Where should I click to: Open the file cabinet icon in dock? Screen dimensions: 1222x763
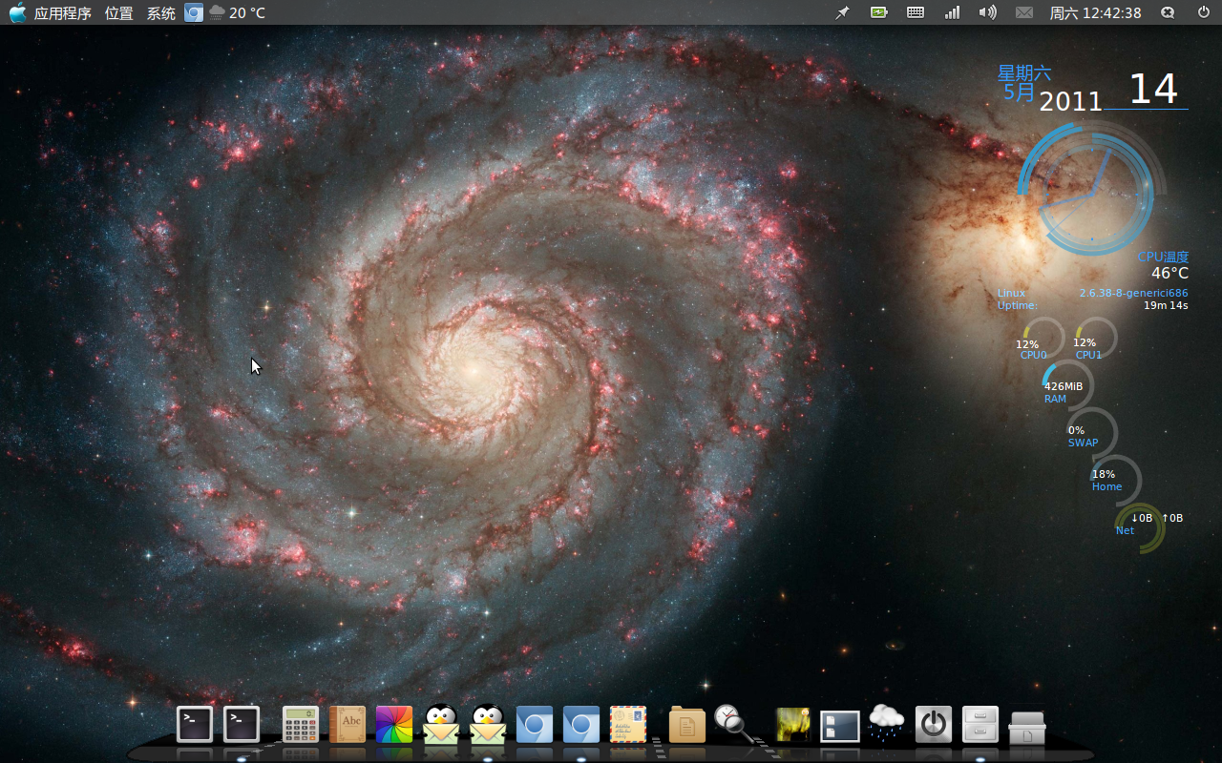tap(980, 725)
